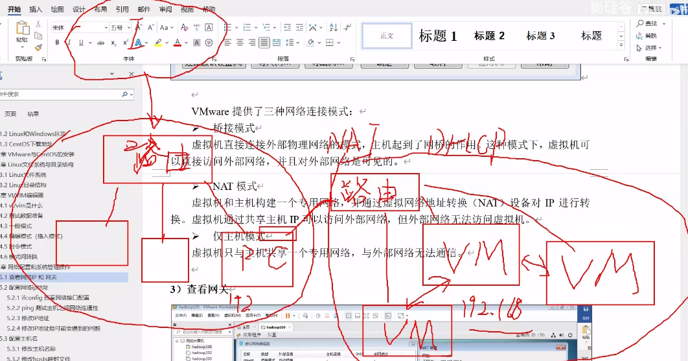Toggle Bold formatting
This screenshot has width=688, height=361.
57,43
